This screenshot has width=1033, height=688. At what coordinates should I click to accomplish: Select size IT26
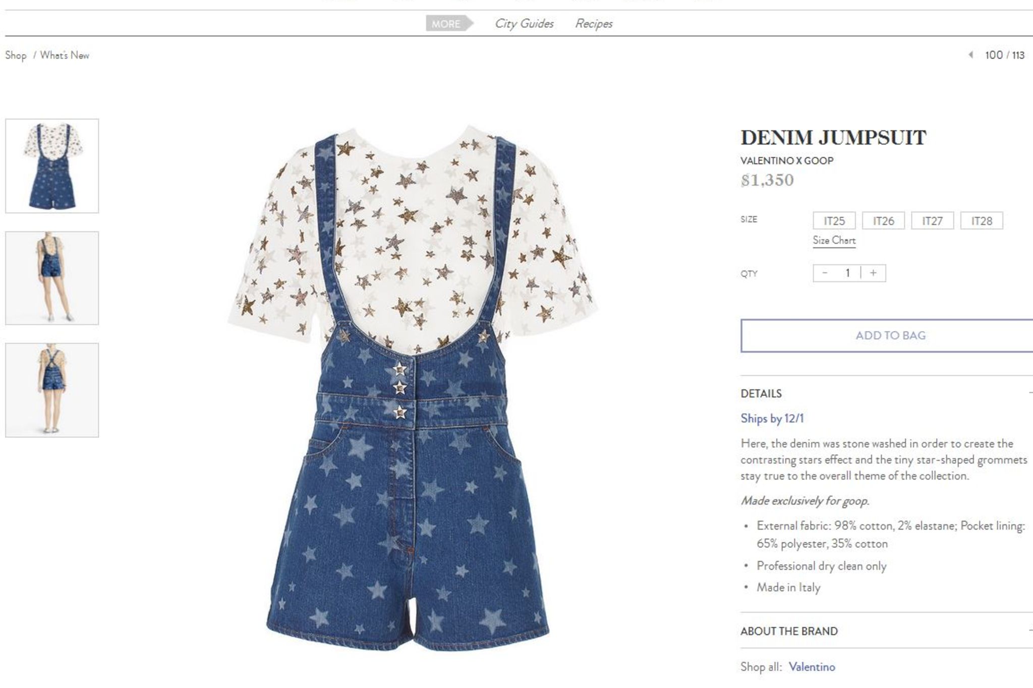[883, 221]
